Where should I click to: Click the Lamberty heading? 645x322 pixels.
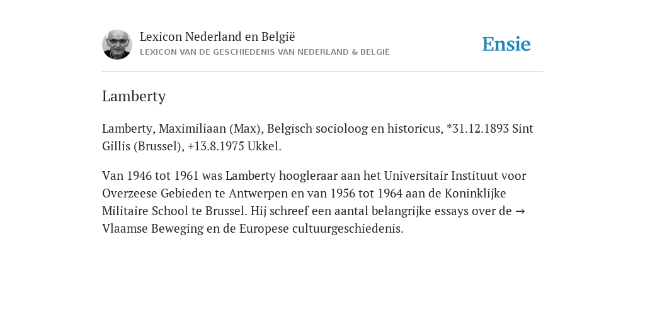tap(134, 96)
